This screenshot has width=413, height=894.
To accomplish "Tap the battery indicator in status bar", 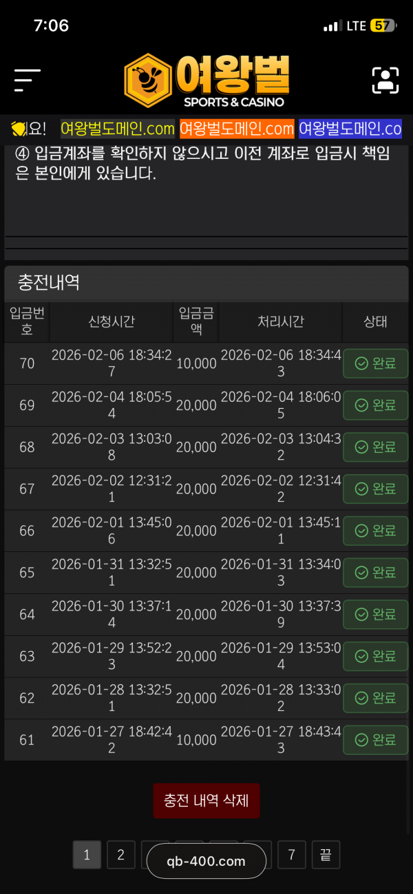I will coord(383,26).
